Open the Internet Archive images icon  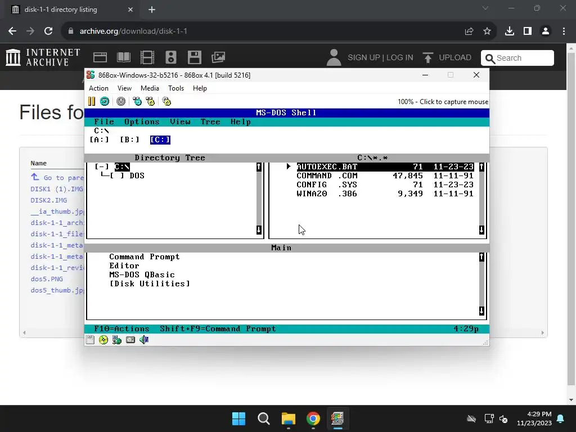click(218, 57)
